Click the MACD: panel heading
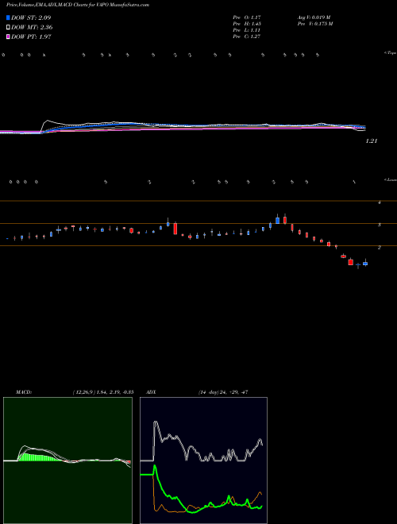The height and width of the screenshot is (524, 397). [x=23, y=392]
